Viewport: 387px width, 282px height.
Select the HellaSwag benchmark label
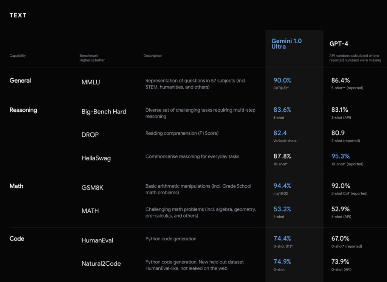click(x=96, y=158)
